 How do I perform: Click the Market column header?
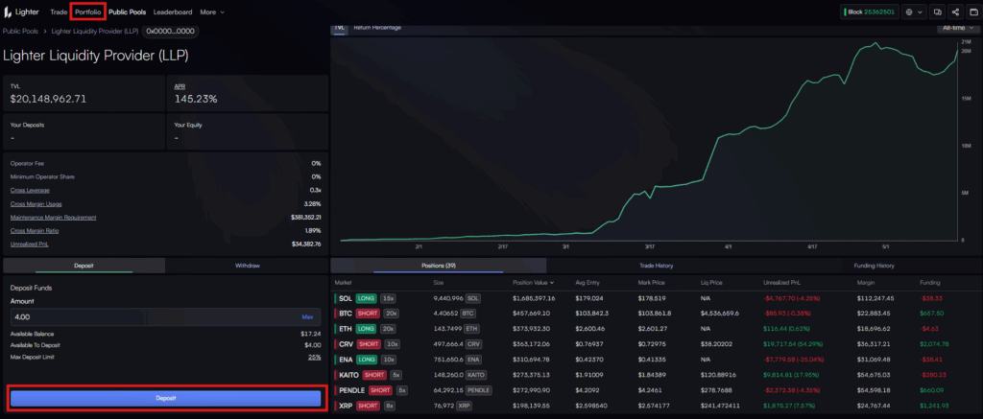[x=344, y=283]
